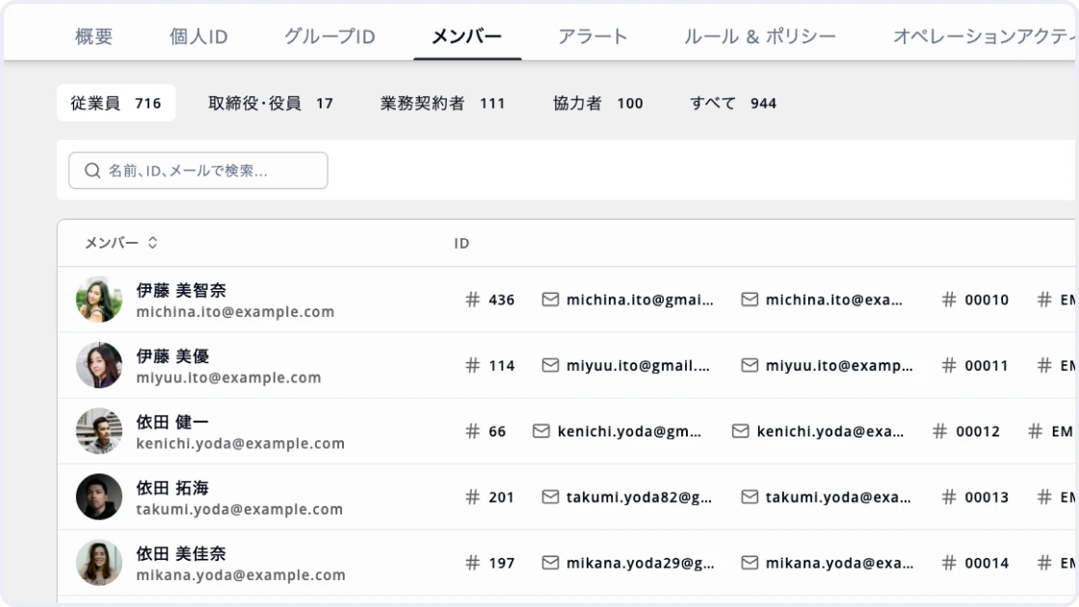Select member name 依田 健一

(x=172, y=422)
